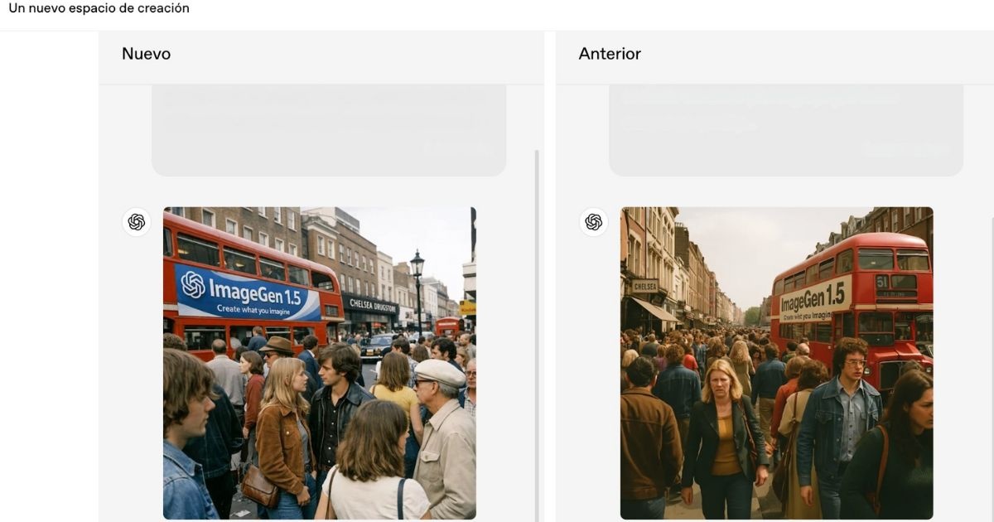Image resolution: width=994 pixels, height=522 pixels.
Task: Click the ChatGPT logo beside the Nuevo image
Action: coord(137,222)
